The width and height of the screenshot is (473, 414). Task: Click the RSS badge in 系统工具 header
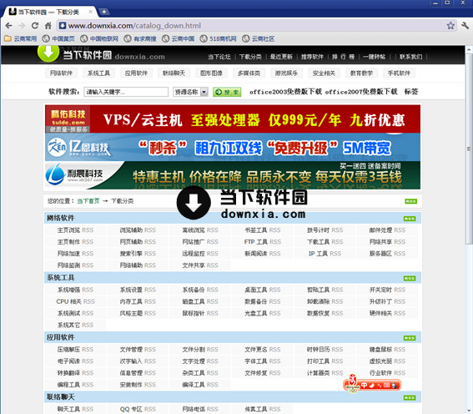coord(410,278)
